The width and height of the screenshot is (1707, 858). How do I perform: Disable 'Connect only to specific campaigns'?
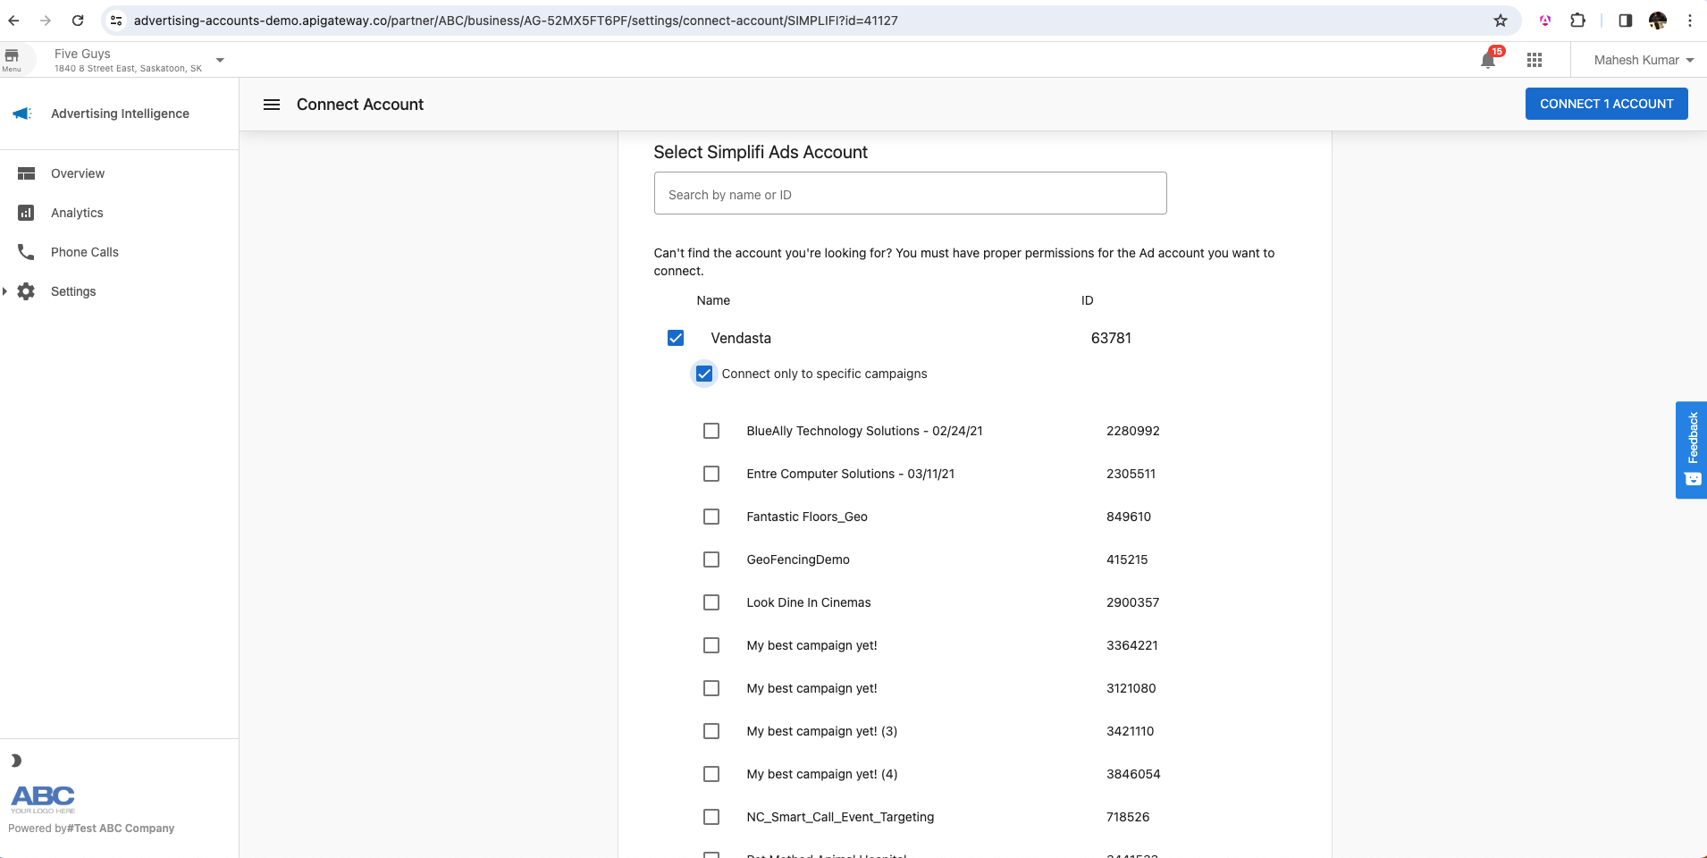pos(703,373)
